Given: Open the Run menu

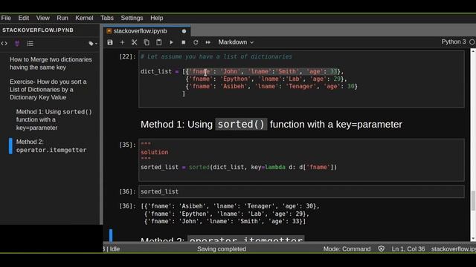Looking at the screenshot, I should 62,18.
